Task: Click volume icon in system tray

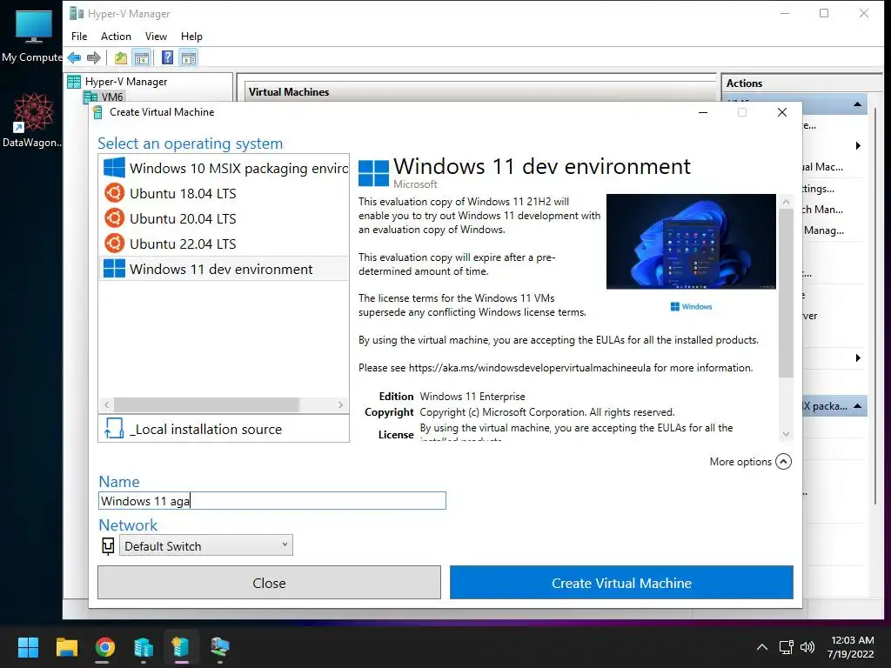Action: [x=807, y=647]
